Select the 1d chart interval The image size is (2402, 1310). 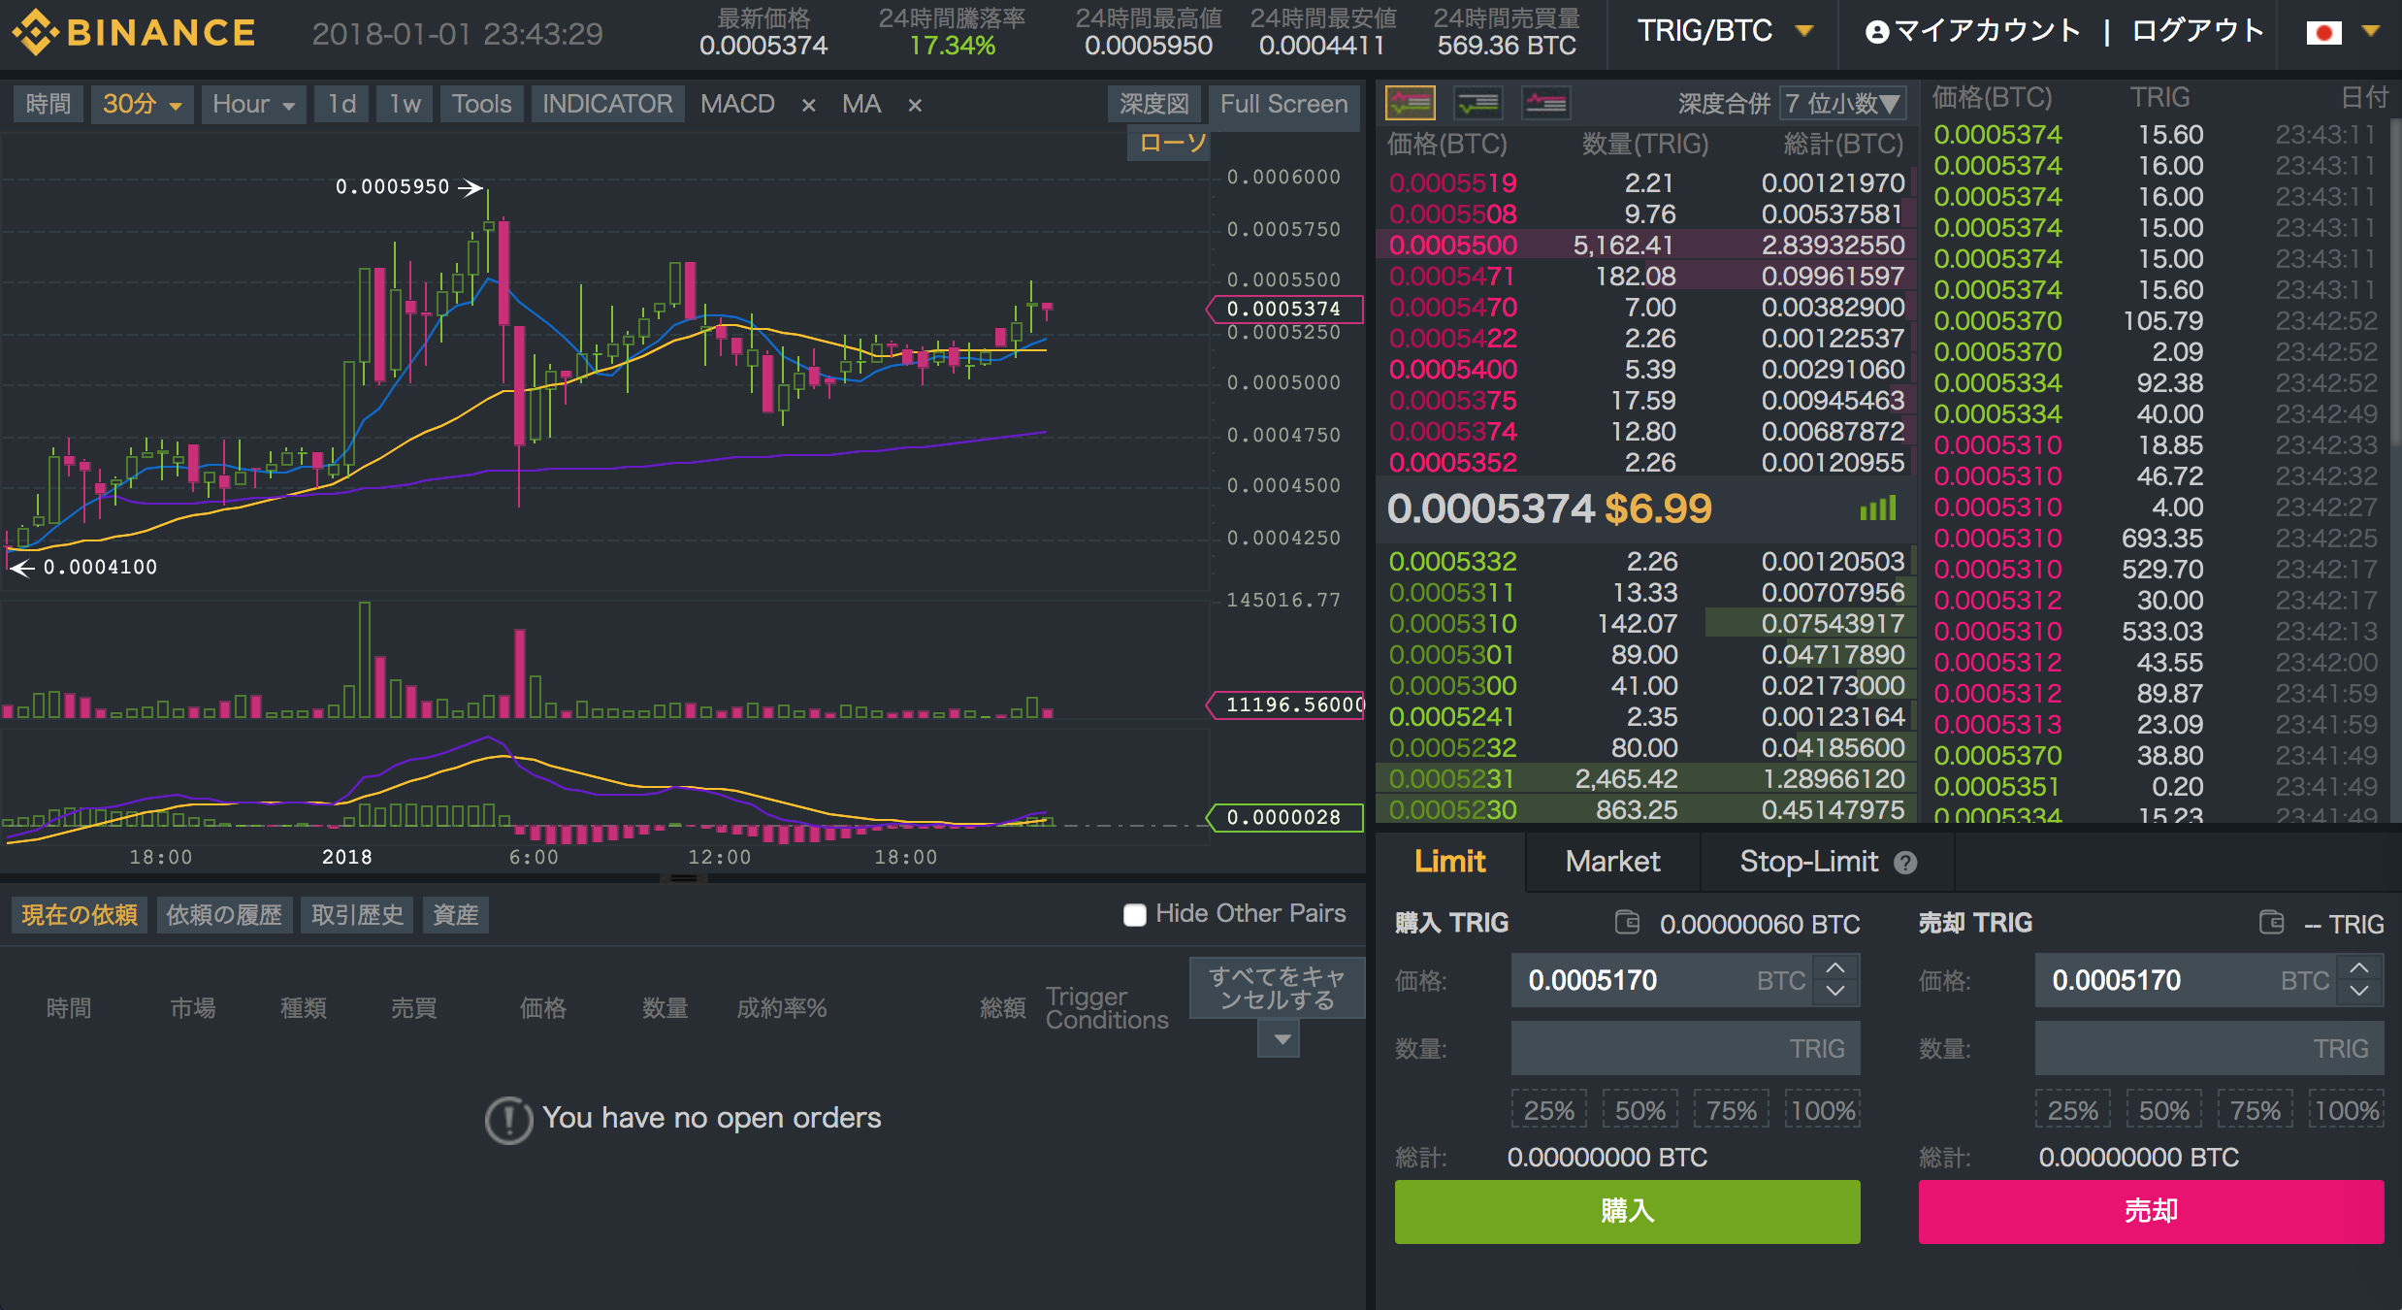[341, 104]
